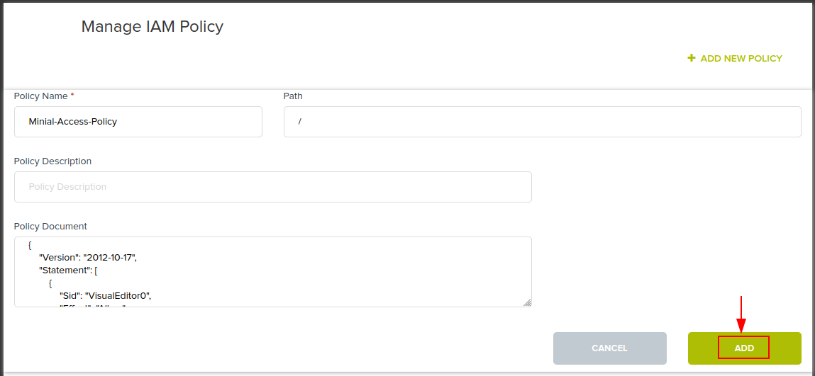This screenshot has width=815, height=376.
Task: Click the plus icon beside Add New Policy
Action: point(692,58)
